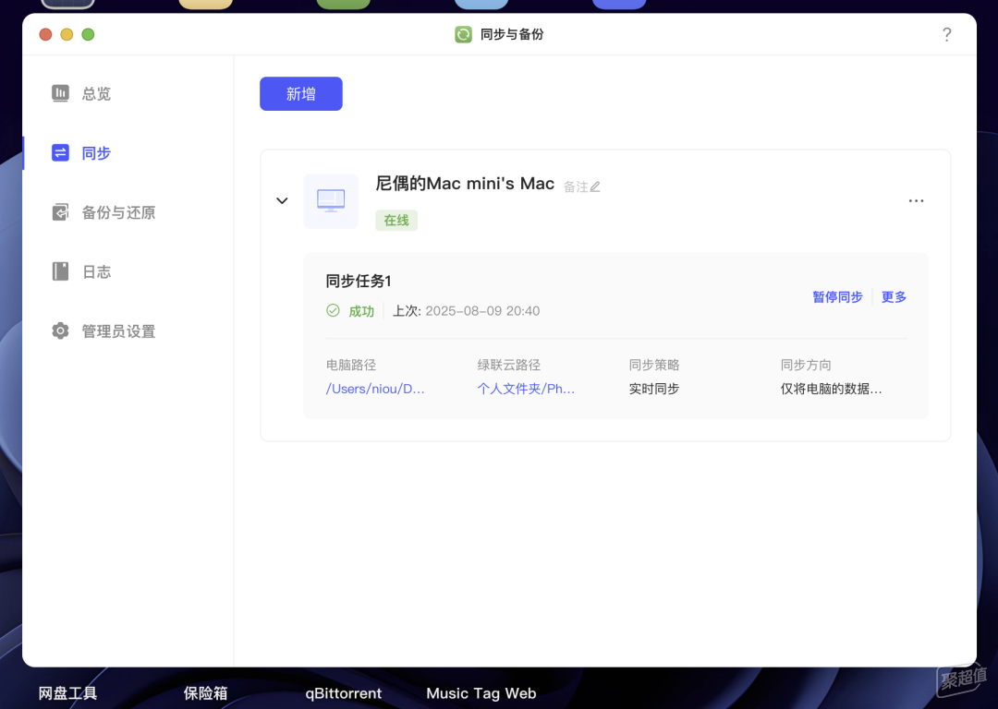Viewport: 998px width, 709px height.
Task: Go to 备份与还原 backup and restore
Action: [118, 212]
